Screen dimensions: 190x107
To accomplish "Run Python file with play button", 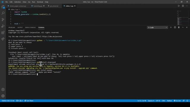I will click(x=179, y=6).
